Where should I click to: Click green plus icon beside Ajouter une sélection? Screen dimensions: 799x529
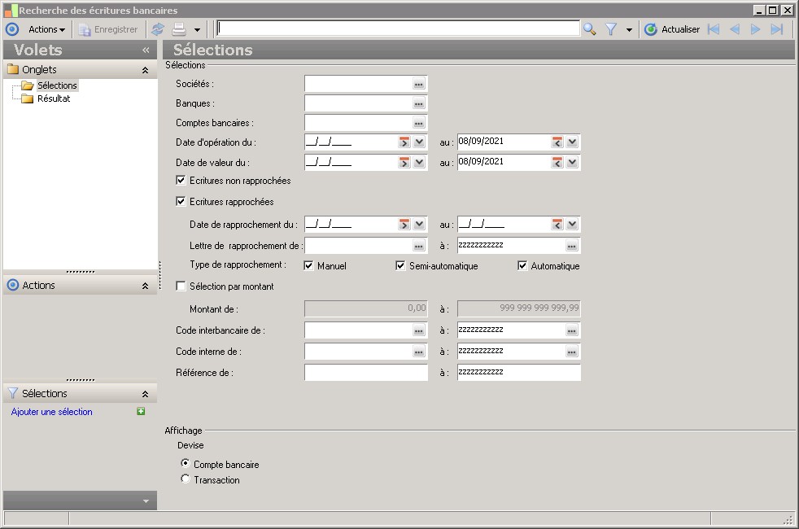[x=141, y=412]
